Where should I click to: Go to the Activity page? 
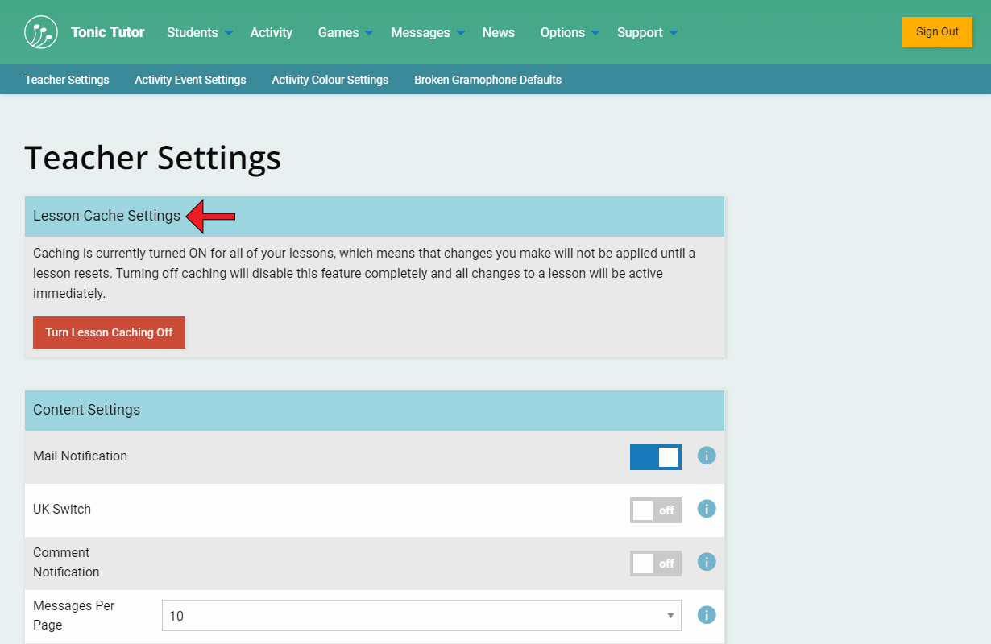(272, 33)
